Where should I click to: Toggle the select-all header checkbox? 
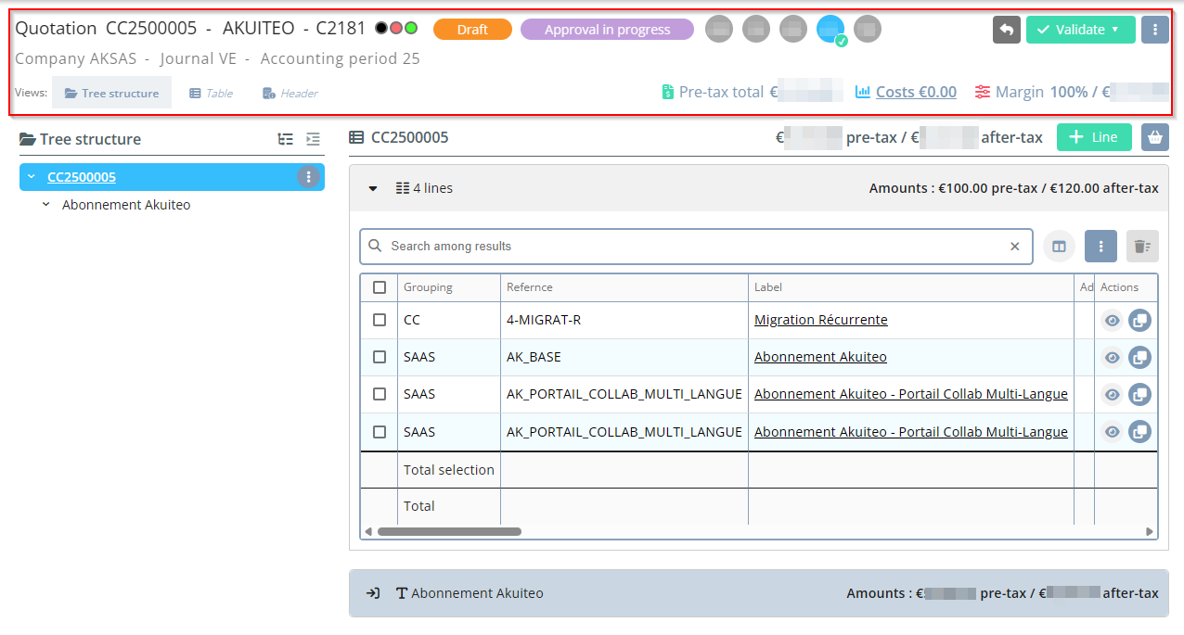click(380, 287)
